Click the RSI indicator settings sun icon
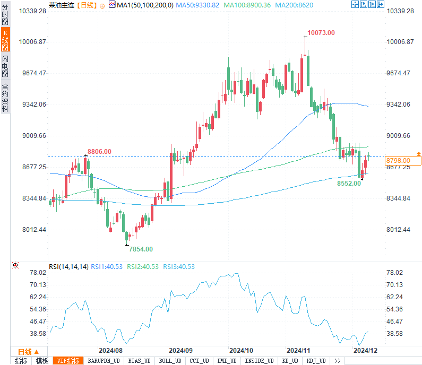 point(15,266)
